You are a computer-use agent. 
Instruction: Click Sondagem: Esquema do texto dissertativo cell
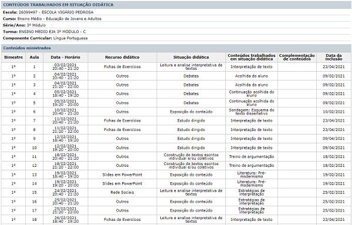[252, 112]
